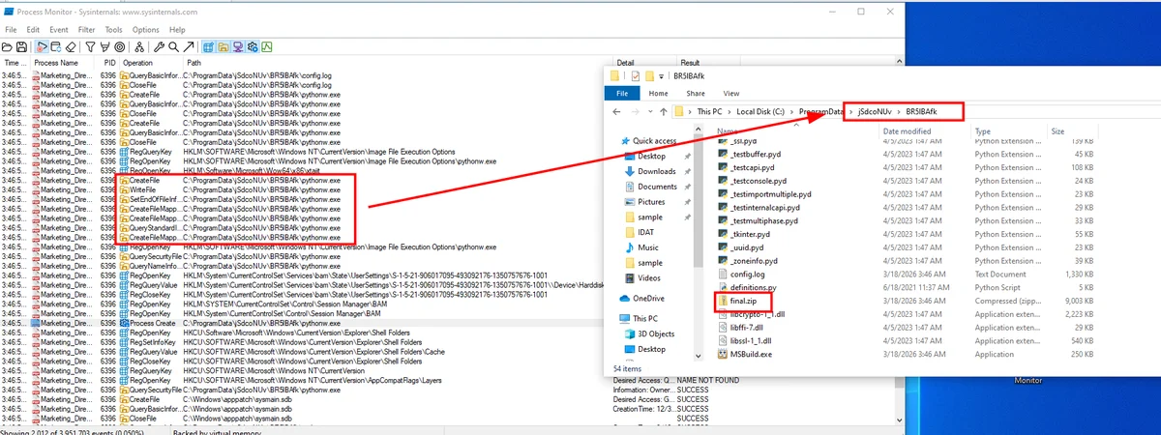Viewport: 1161px width, 435px height.
Task: Open the Filter menu
Action: 86,30
